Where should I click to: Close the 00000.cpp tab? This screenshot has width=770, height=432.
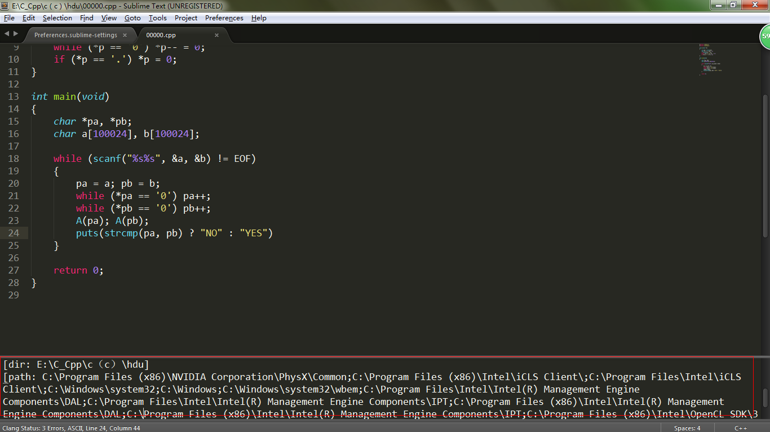tap(216, 35)
